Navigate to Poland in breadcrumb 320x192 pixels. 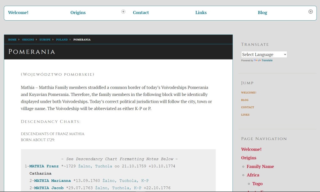click(62, 40)
